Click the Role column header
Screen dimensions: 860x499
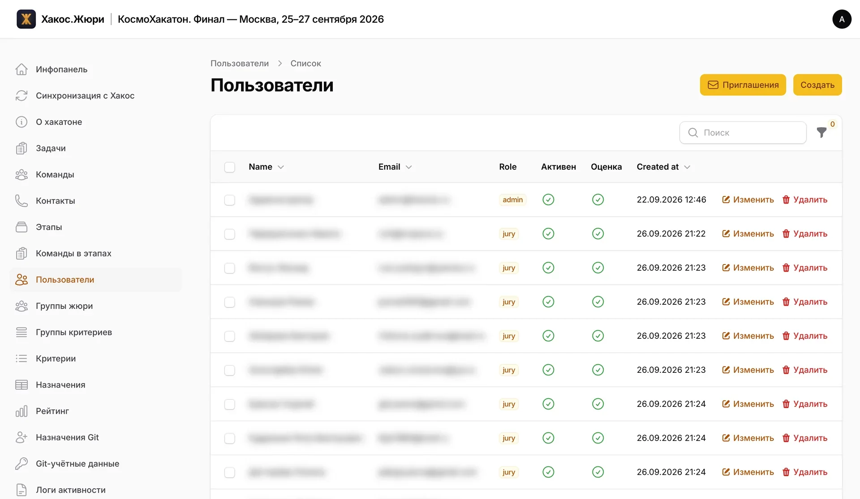pos(507,167)
